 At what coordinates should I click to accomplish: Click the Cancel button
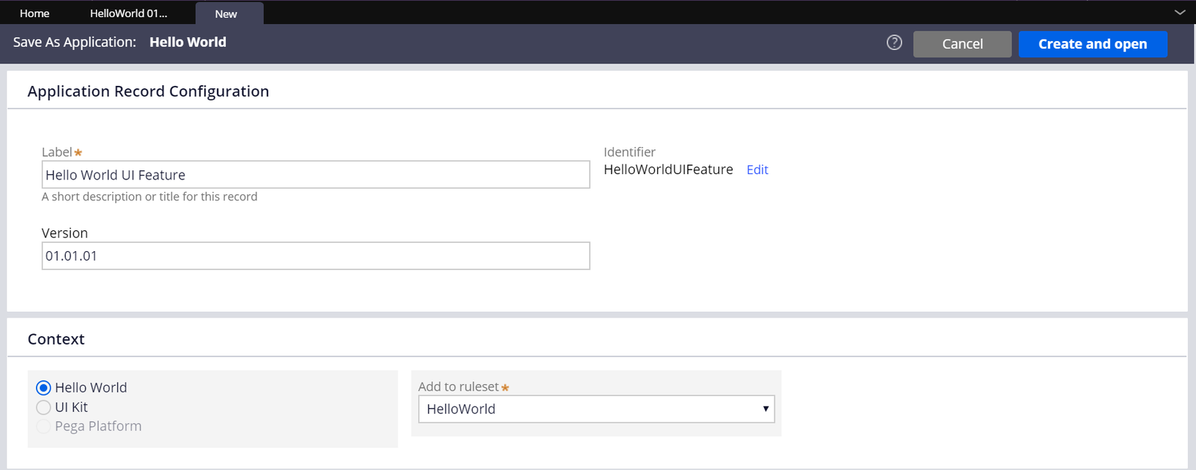point(962,44)
